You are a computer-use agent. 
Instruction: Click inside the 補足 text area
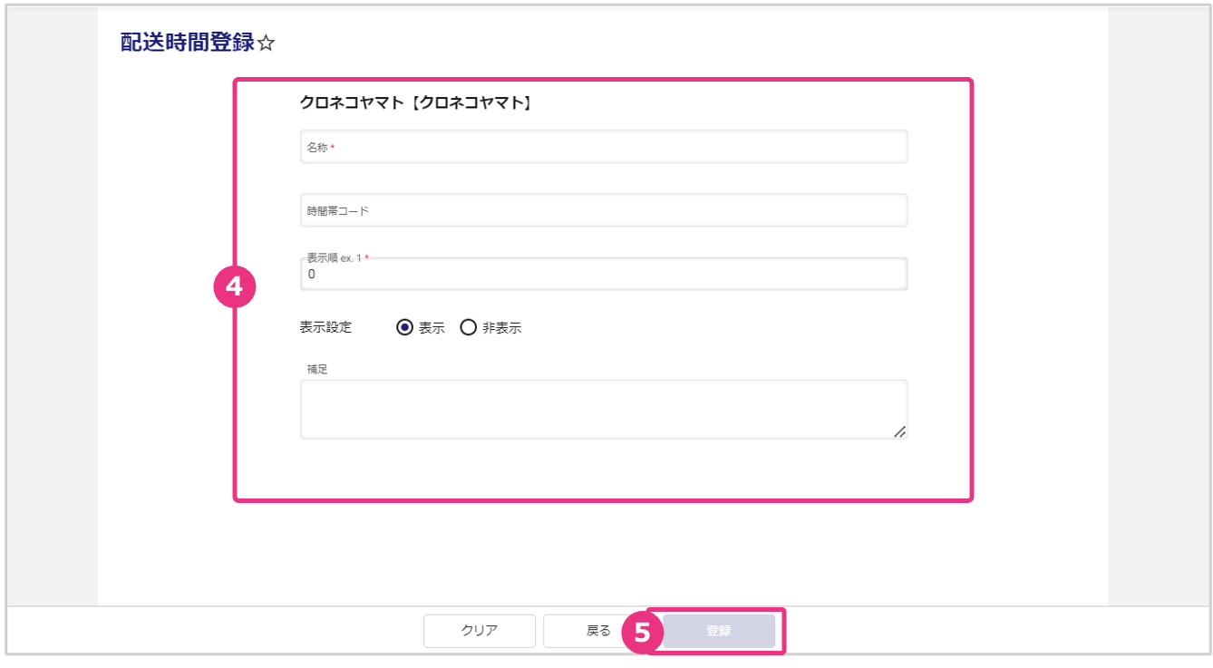(603, 409)
